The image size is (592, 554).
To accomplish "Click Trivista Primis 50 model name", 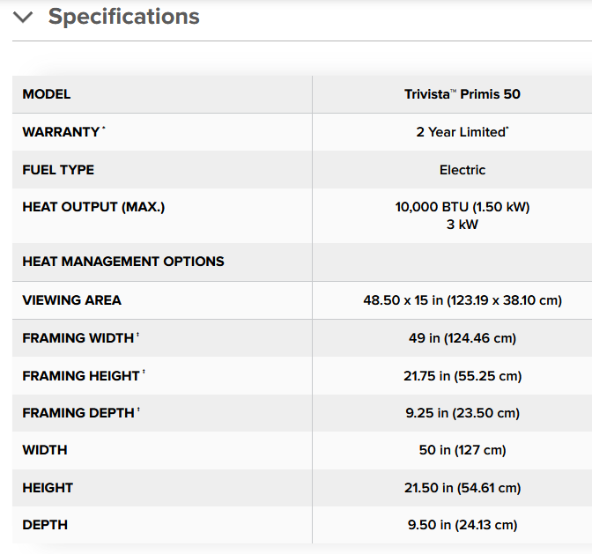I will (x=462, y=94).
